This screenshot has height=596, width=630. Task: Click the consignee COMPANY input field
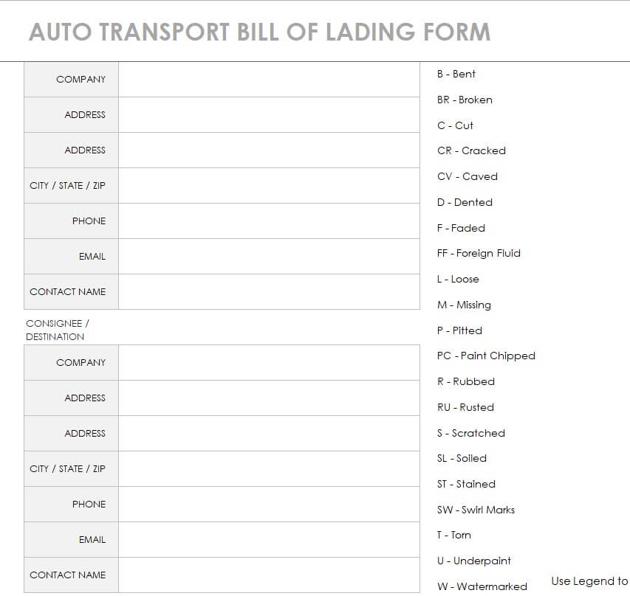[269, 362]
